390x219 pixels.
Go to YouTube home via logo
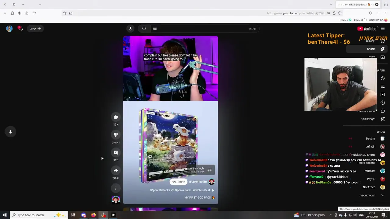pos(367,29)
